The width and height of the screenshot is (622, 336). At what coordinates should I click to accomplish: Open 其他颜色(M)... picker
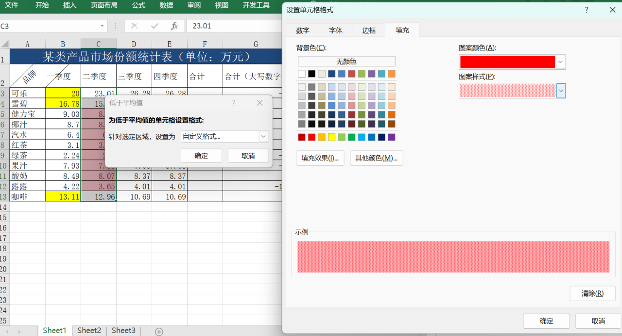(x=377, y=158)
